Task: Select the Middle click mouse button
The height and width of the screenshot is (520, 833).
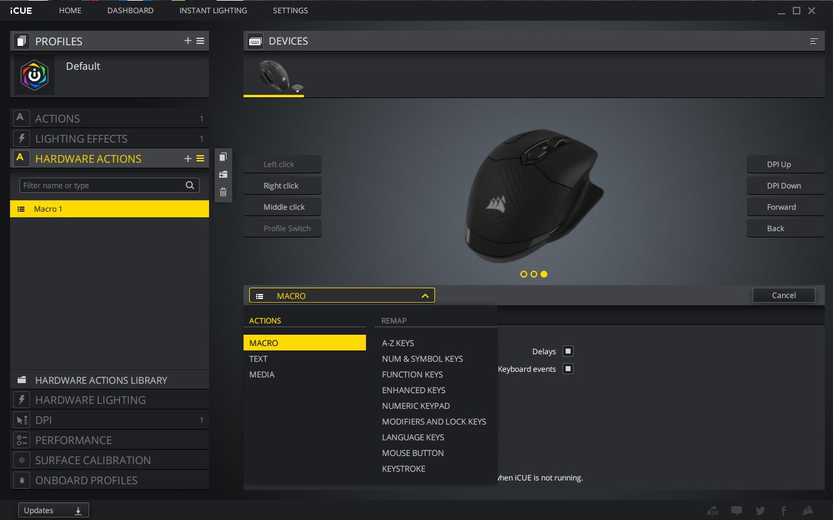Action: 282,207
